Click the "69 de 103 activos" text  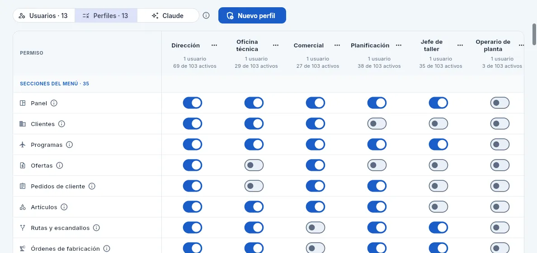click(195, 66)
